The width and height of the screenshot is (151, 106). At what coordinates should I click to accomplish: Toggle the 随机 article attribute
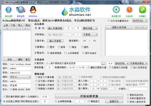(82, 47)
